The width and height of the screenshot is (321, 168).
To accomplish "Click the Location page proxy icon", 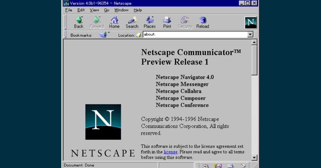I will click(x=139, y=35).
